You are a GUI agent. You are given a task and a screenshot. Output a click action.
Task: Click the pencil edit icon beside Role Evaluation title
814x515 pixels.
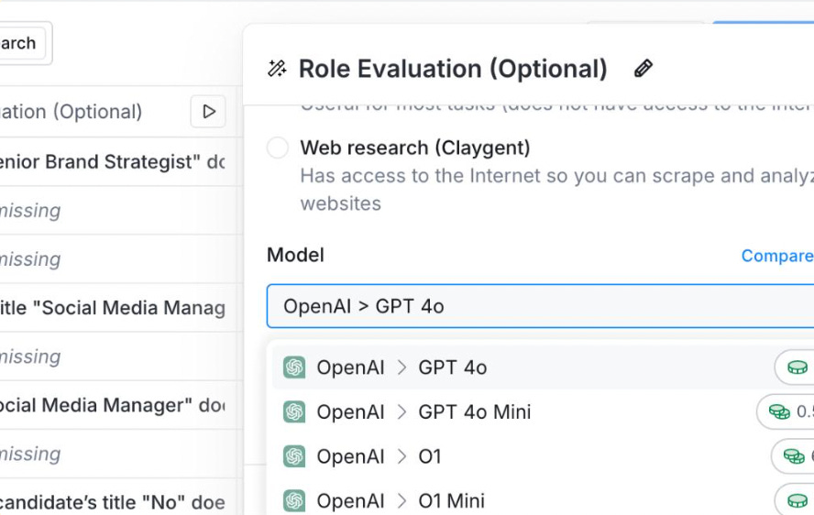[x=643, y=69]
